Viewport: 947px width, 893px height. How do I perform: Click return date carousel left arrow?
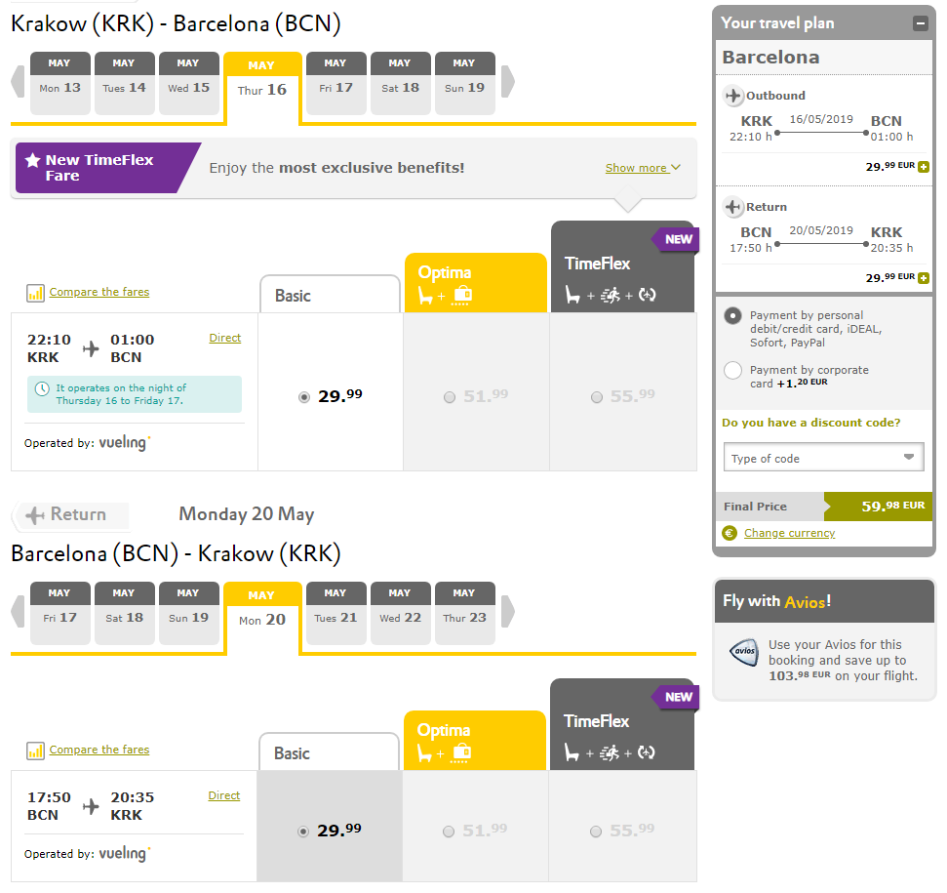[19, 611]
